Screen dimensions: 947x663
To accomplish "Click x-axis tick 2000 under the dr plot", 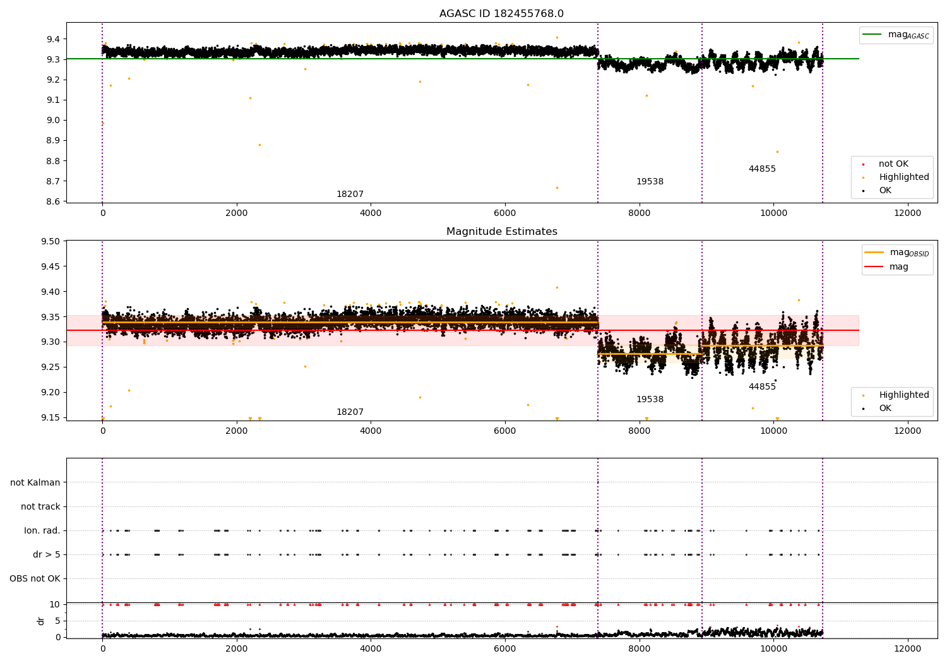I will pos(237,649).
